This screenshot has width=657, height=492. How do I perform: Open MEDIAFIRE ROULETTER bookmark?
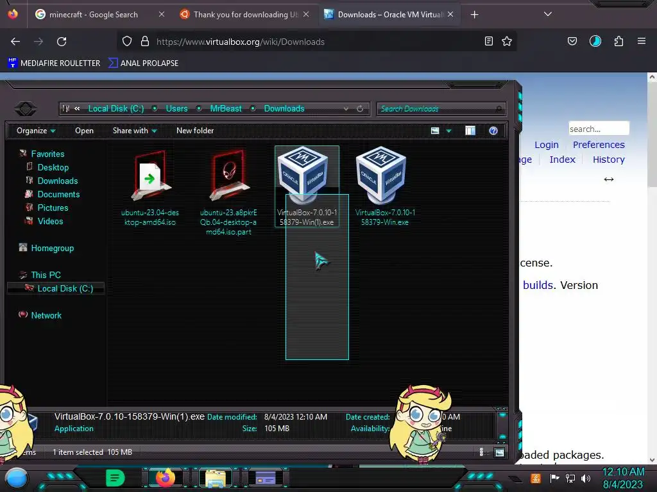click(x=54, y=63)
